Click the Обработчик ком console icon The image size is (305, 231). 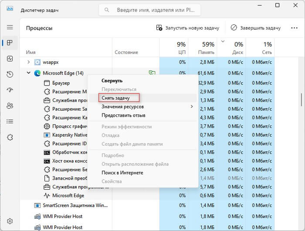pos(47,153)
